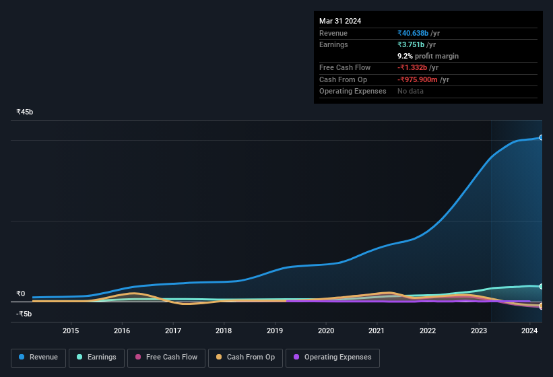Toggle the Operating Expenses legend button
The height and width of the screenshot is (377, 553).
[332, 357]
